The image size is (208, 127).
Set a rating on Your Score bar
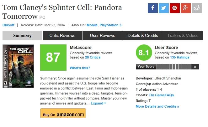(174, 67)
